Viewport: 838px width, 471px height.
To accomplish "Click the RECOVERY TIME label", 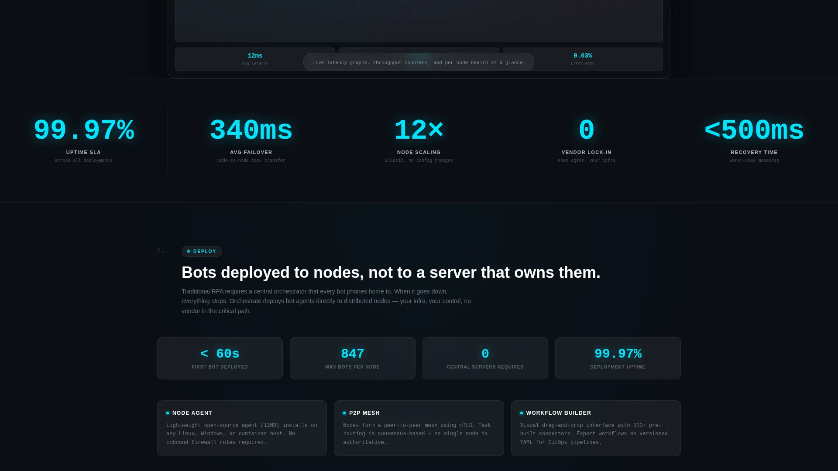I will pyautogui.click(x=754, y=152).
